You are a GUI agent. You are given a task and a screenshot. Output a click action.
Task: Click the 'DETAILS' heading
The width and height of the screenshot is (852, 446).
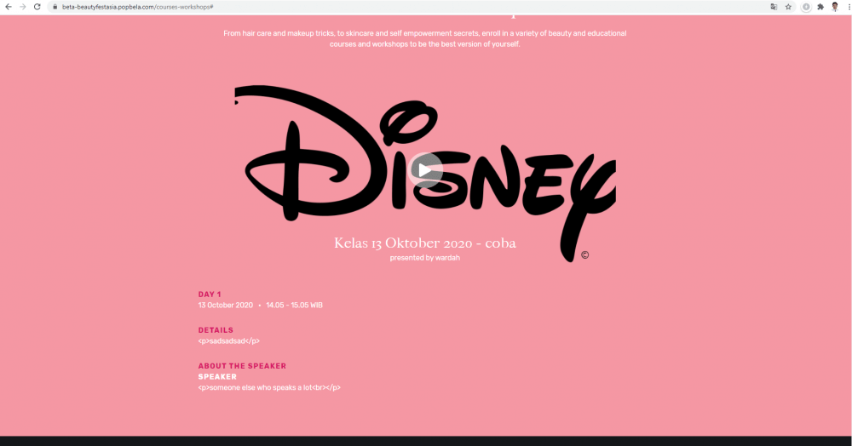(216, 330)
